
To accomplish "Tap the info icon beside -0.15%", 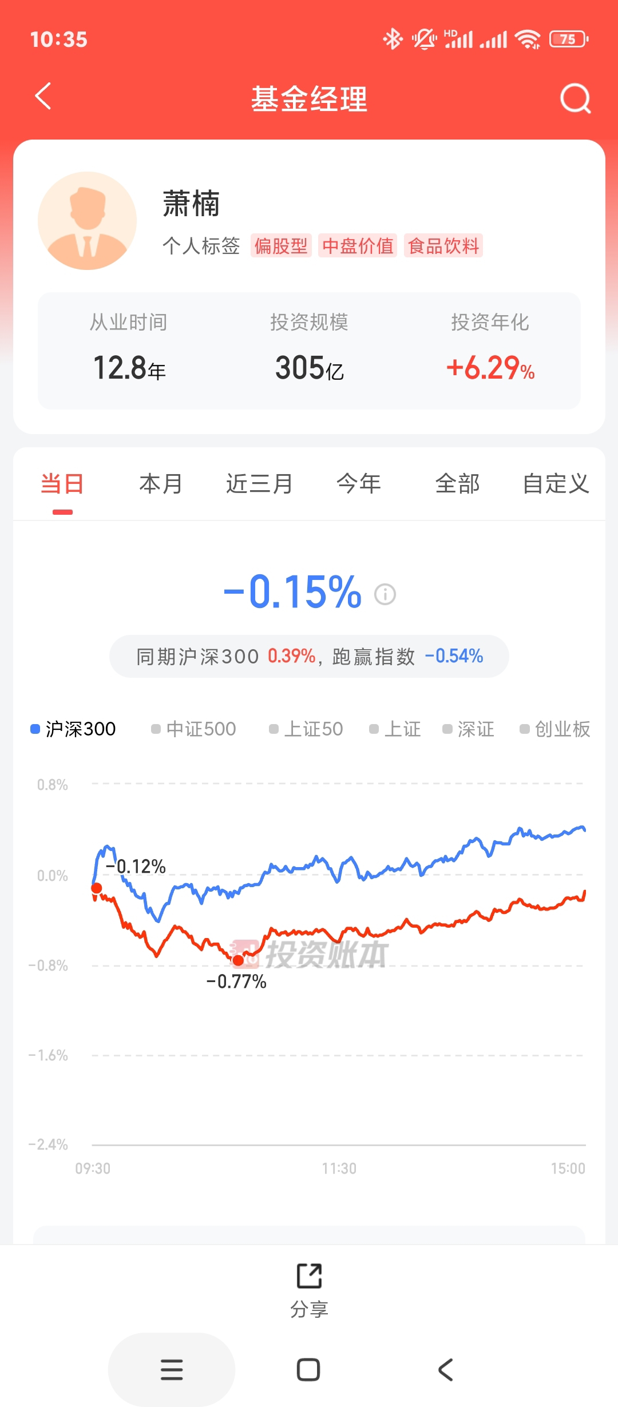I will pyautogui.click(x=385, y=594).
